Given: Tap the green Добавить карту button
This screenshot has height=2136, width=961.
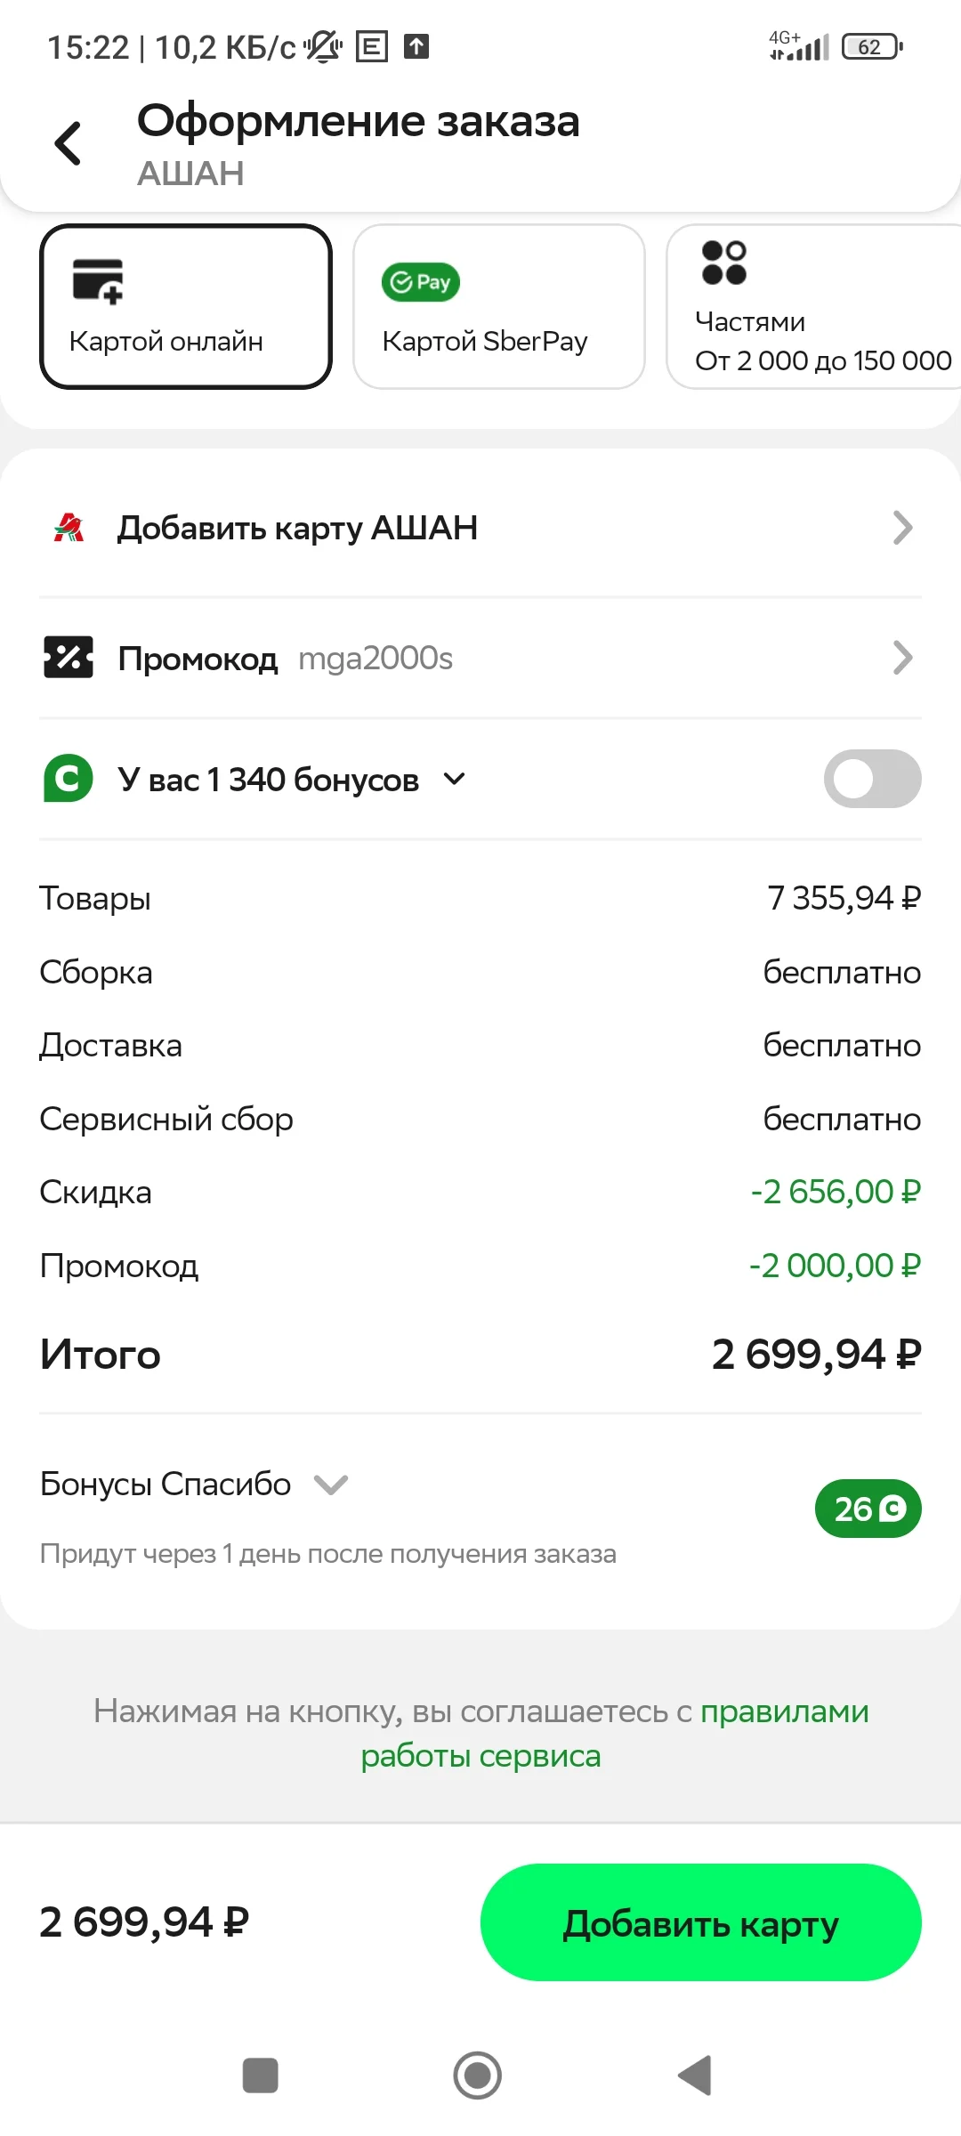Looking at the screenshot, I should [x=701, y=1922].
